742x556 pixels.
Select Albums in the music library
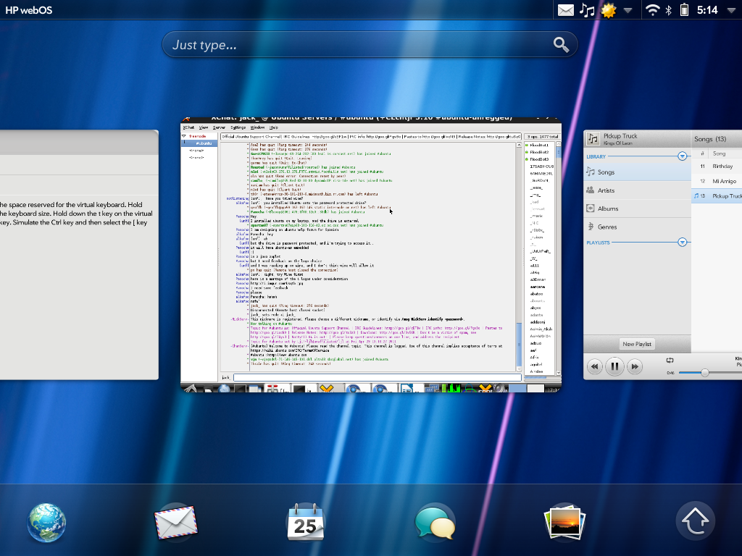(608, 208)
